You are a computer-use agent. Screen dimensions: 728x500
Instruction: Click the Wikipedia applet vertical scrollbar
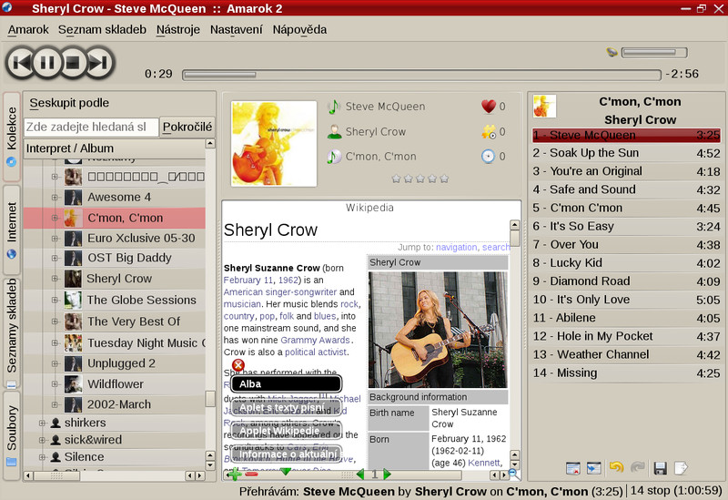[514, 344]
